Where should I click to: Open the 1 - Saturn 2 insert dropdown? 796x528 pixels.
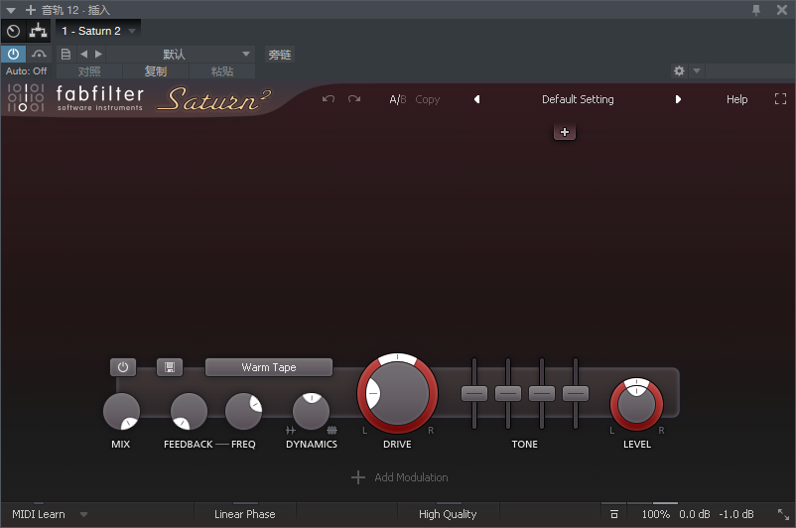98,31
